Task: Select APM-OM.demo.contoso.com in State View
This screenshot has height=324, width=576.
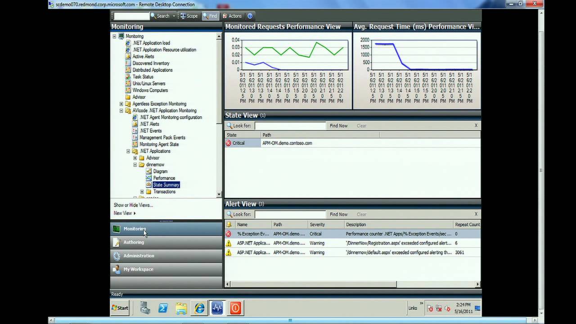Action: (287, 143)
